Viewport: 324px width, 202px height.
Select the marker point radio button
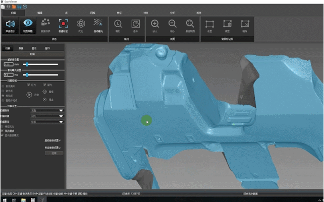(x=4, y=95)
